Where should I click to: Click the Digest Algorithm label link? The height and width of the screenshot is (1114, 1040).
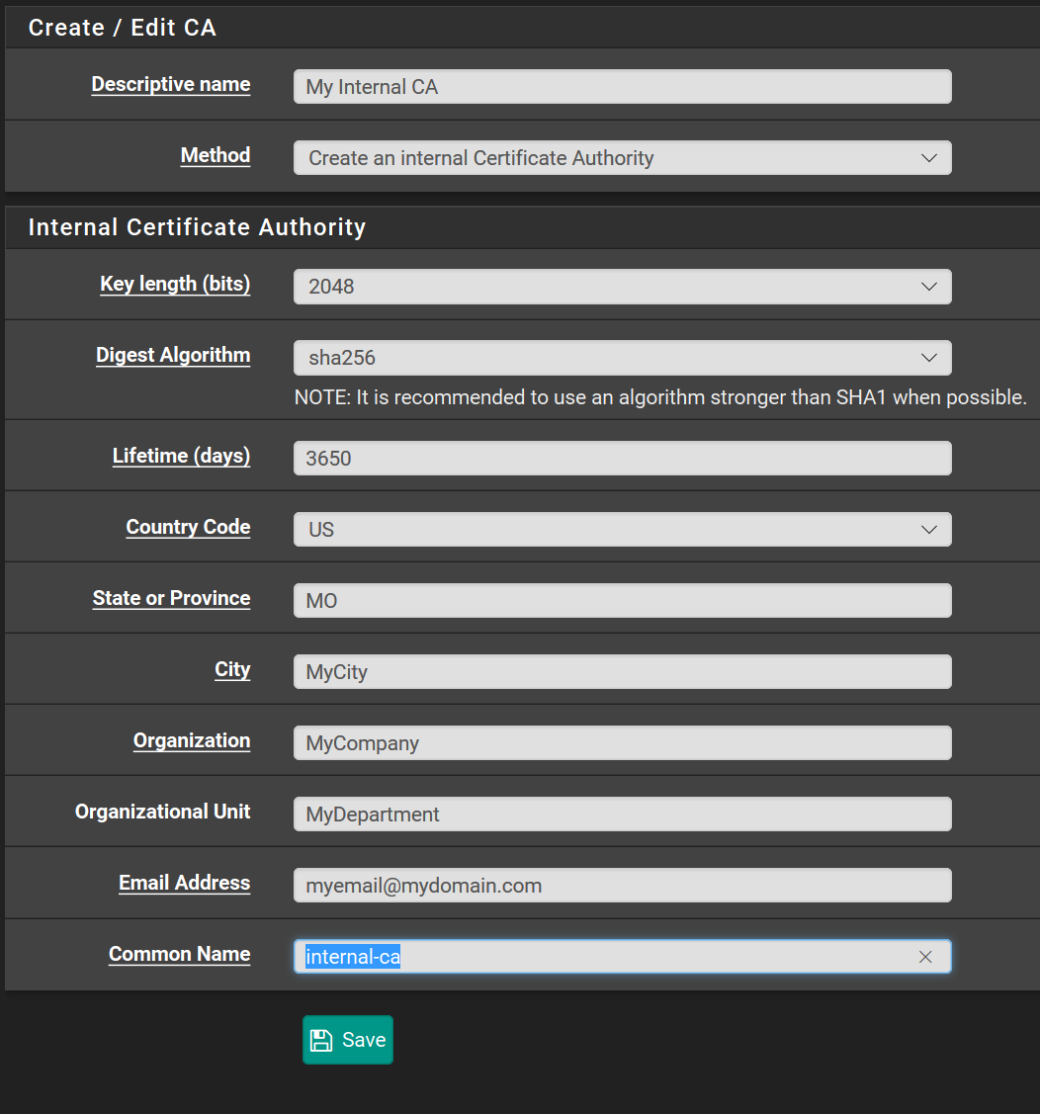coord(173,356)
